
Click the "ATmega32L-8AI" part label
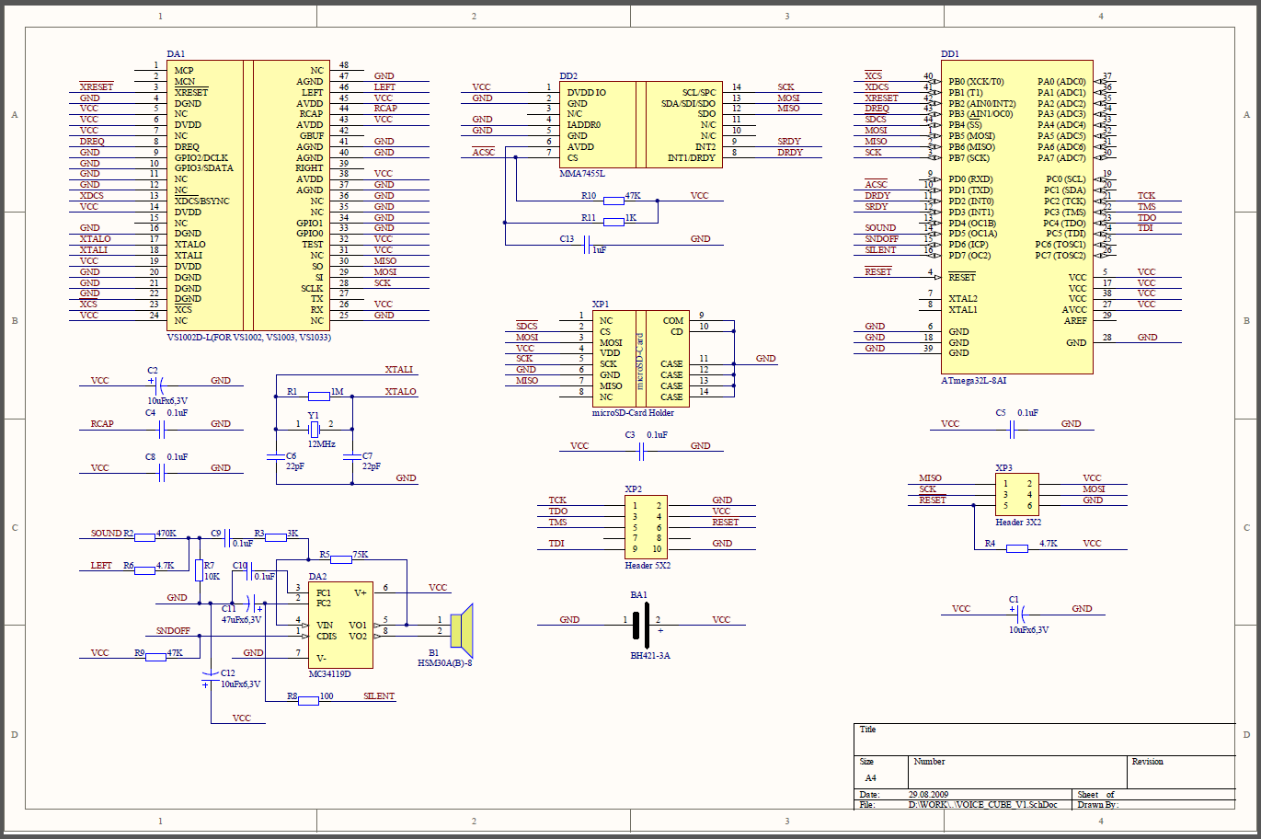coord(973,381)
